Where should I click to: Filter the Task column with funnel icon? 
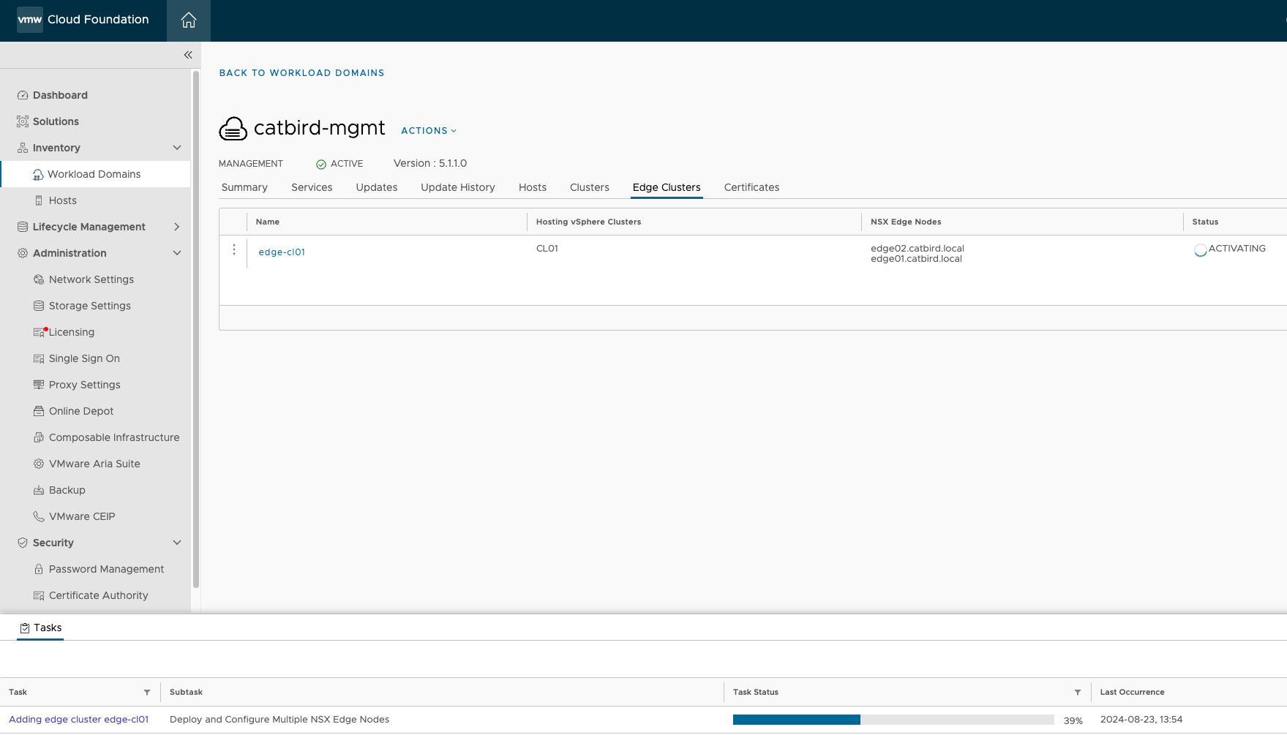pos(147,693)
